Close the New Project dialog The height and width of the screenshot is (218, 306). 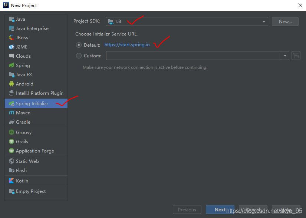click(x=300, y=5)
